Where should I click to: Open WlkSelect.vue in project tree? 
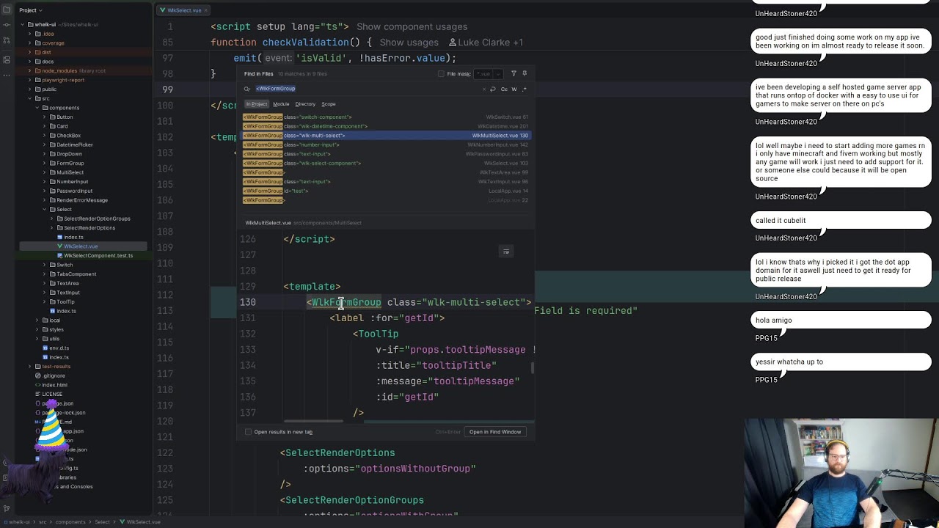click(x=81, y=246)
